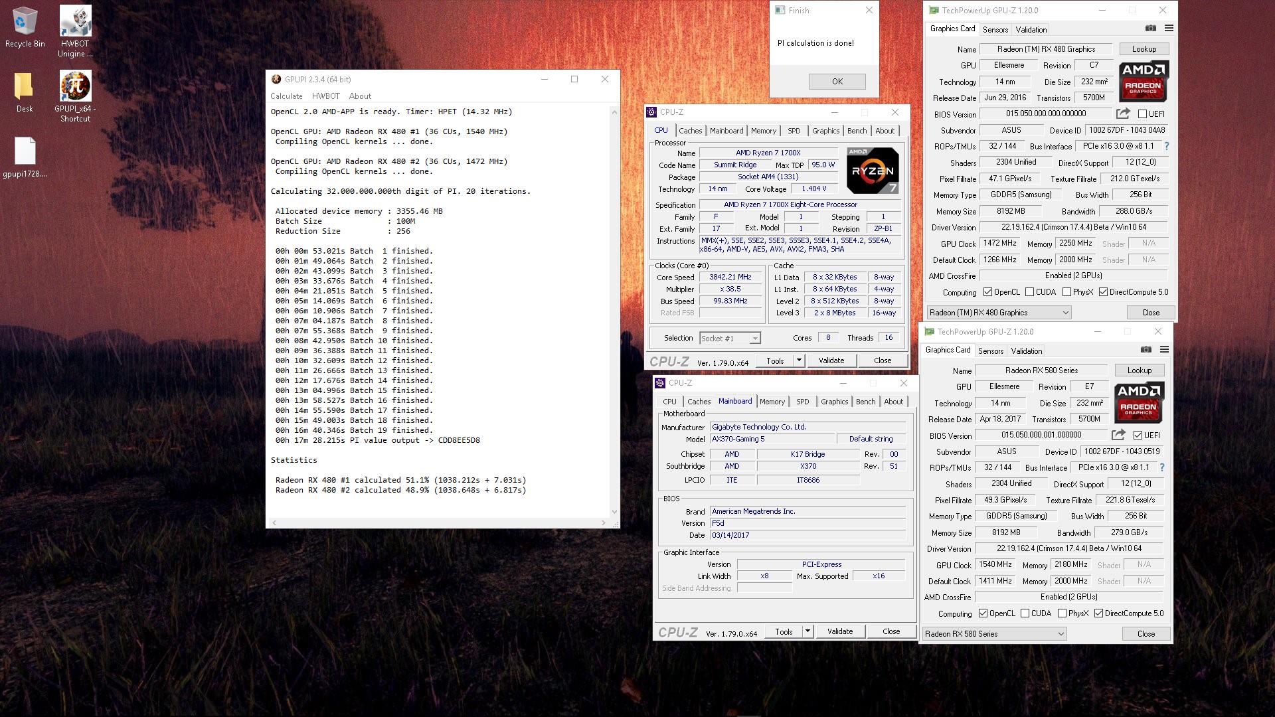This screenshot has height=717, width=1275.
Task: Click Validate in CPU-Z Mainboard window
Action: pos(839,631)
